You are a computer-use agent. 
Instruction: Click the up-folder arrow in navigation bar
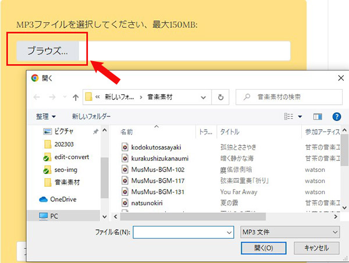[76, 97]
